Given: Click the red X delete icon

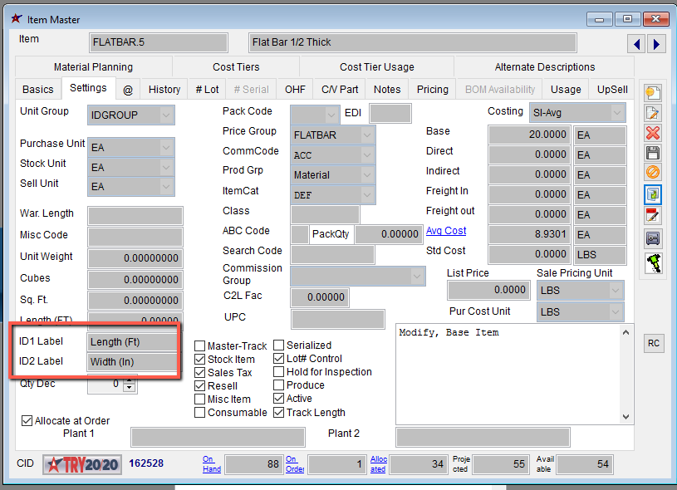Looking at the screenshot, I should pos(653,133).
